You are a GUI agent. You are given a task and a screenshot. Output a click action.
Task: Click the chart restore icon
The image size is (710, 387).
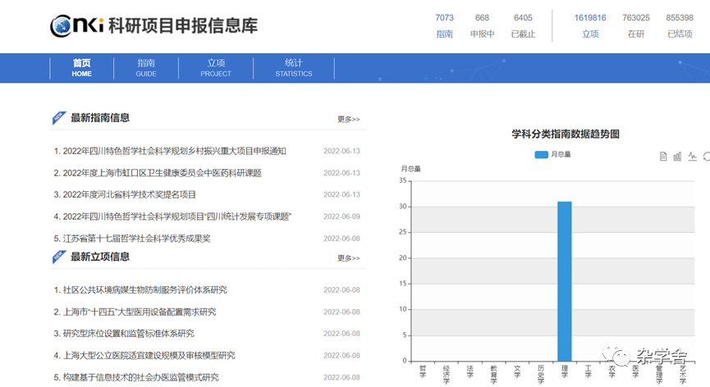click(x=707, y=157)
